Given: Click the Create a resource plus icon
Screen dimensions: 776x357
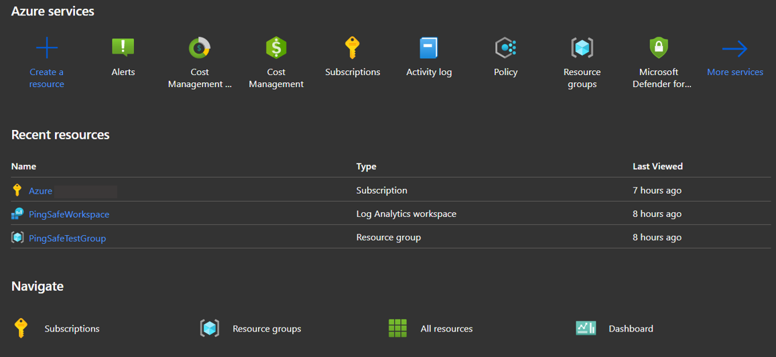Looking at the screenshot, I should point(47,48).
